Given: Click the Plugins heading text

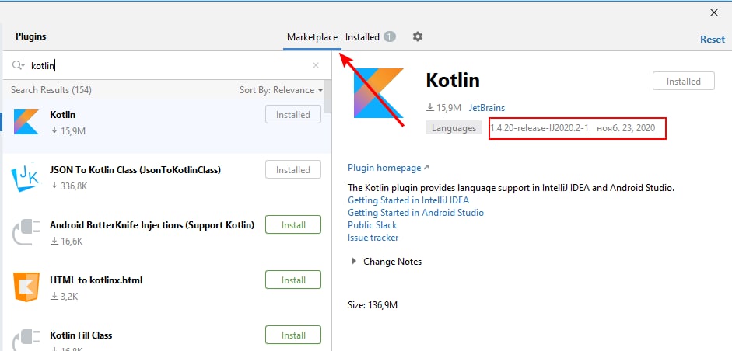Looking at the screenshot, I should point(31,36).
